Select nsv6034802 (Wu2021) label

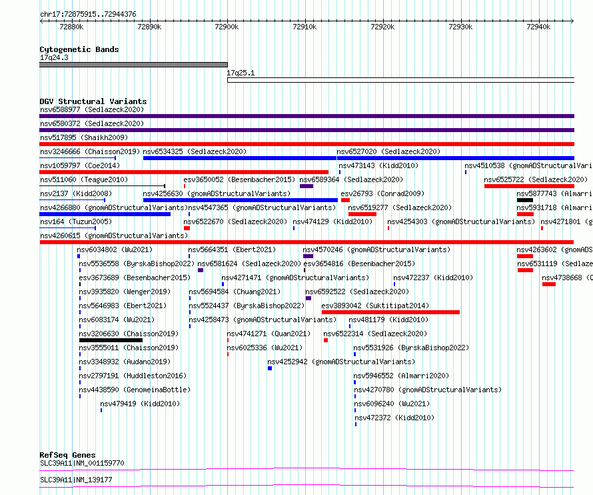[x=115, y=250]
